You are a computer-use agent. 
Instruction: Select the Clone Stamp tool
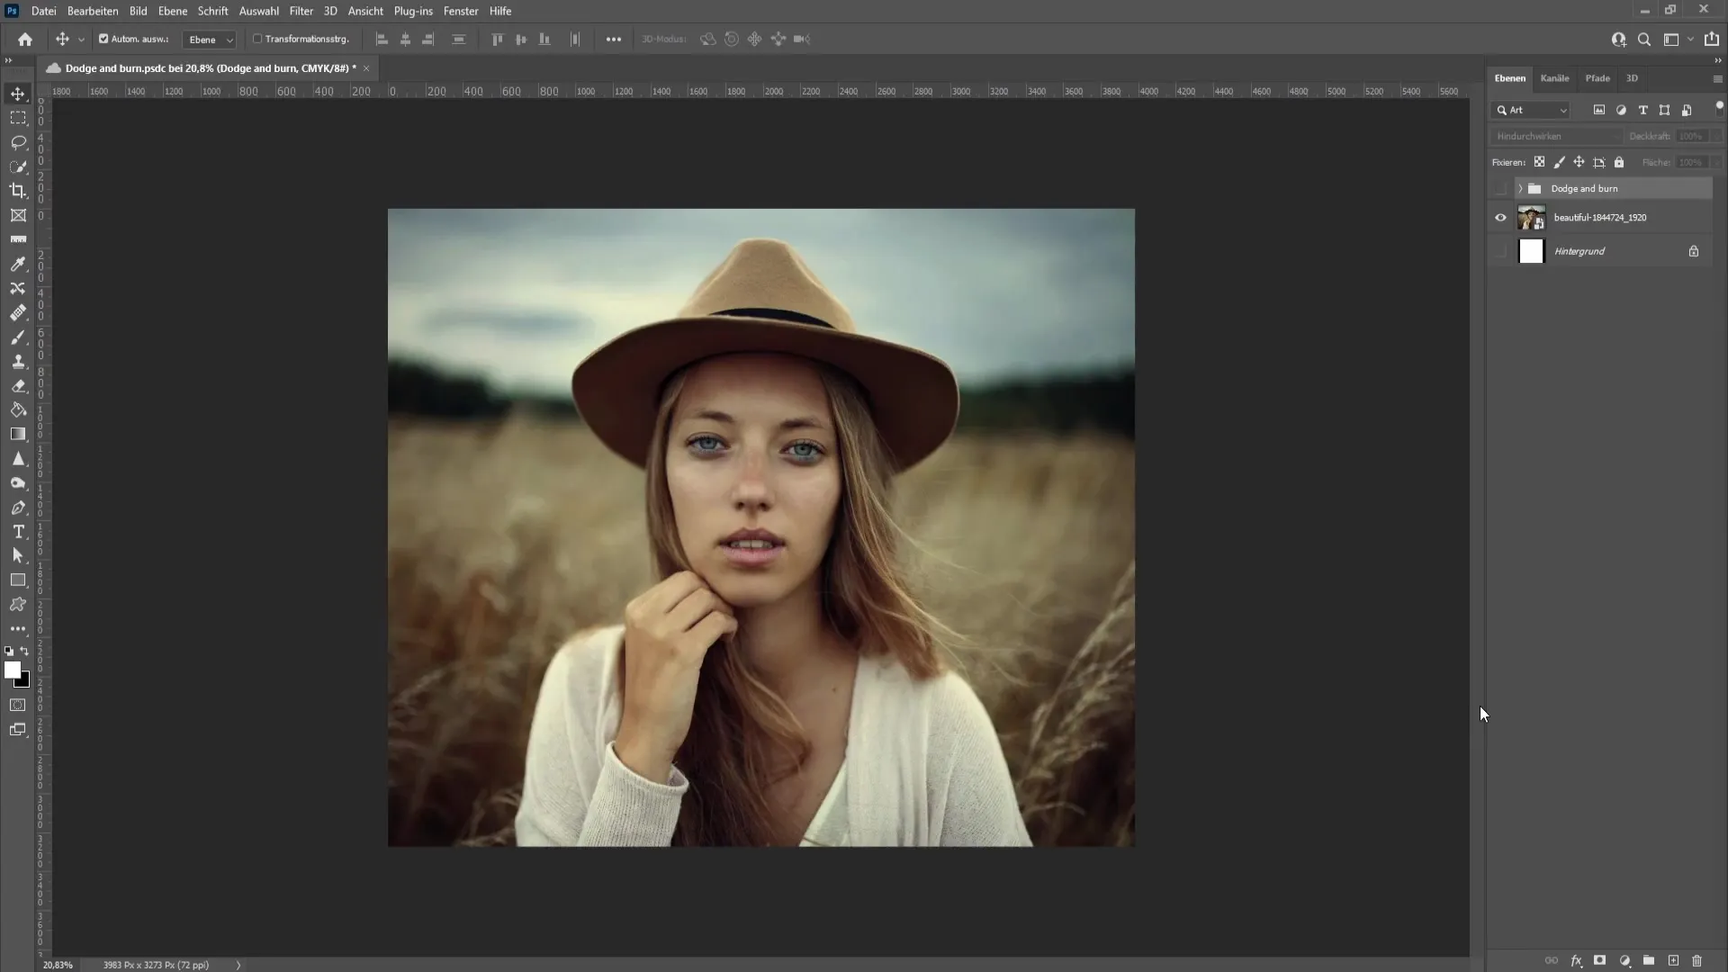click(x=19, y=361)
